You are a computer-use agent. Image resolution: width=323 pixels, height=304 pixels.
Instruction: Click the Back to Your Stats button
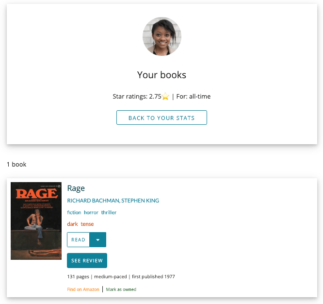click(x=161, y=118)
